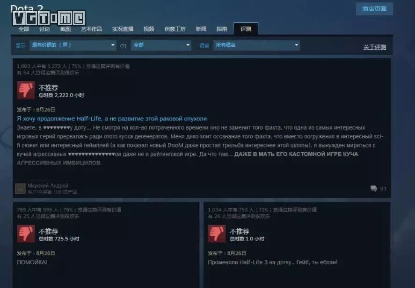Click the author name Мерзкий Андрей

[48, 186]
